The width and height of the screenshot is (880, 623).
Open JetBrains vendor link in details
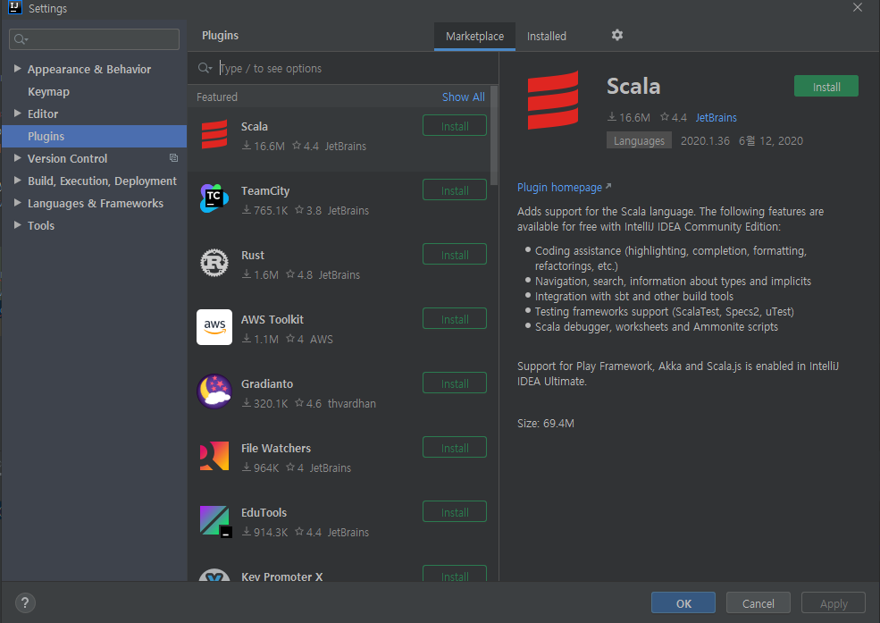[x=717, y=117]
